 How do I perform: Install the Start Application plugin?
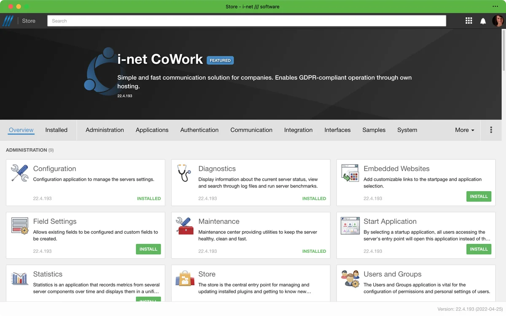pyautogui.click(x=479, y=249)
